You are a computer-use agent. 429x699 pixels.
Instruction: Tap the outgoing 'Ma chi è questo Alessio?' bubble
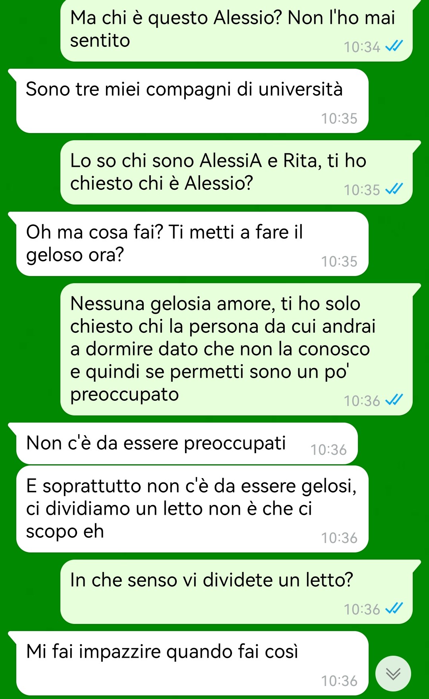click(x=236, y=31)
